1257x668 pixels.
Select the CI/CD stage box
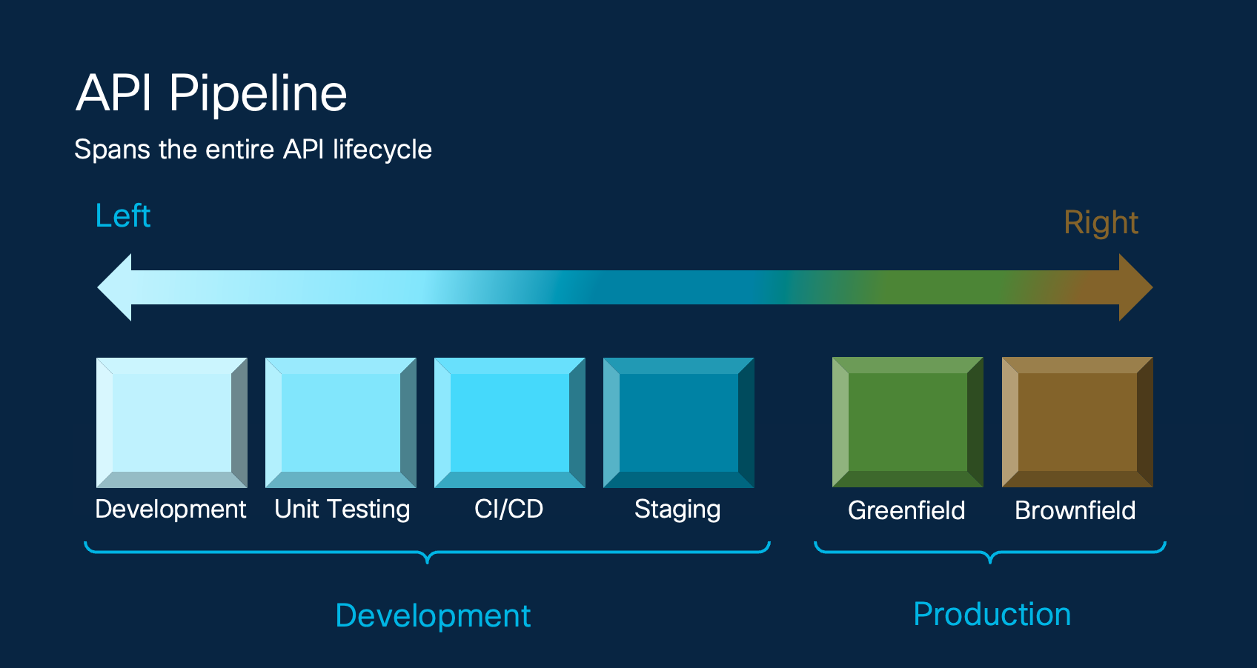(x=509, y=422)
